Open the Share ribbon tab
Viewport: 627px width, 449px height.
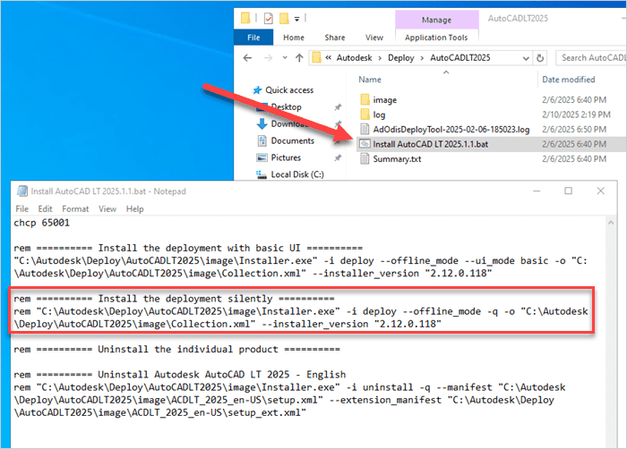(335, 38)
